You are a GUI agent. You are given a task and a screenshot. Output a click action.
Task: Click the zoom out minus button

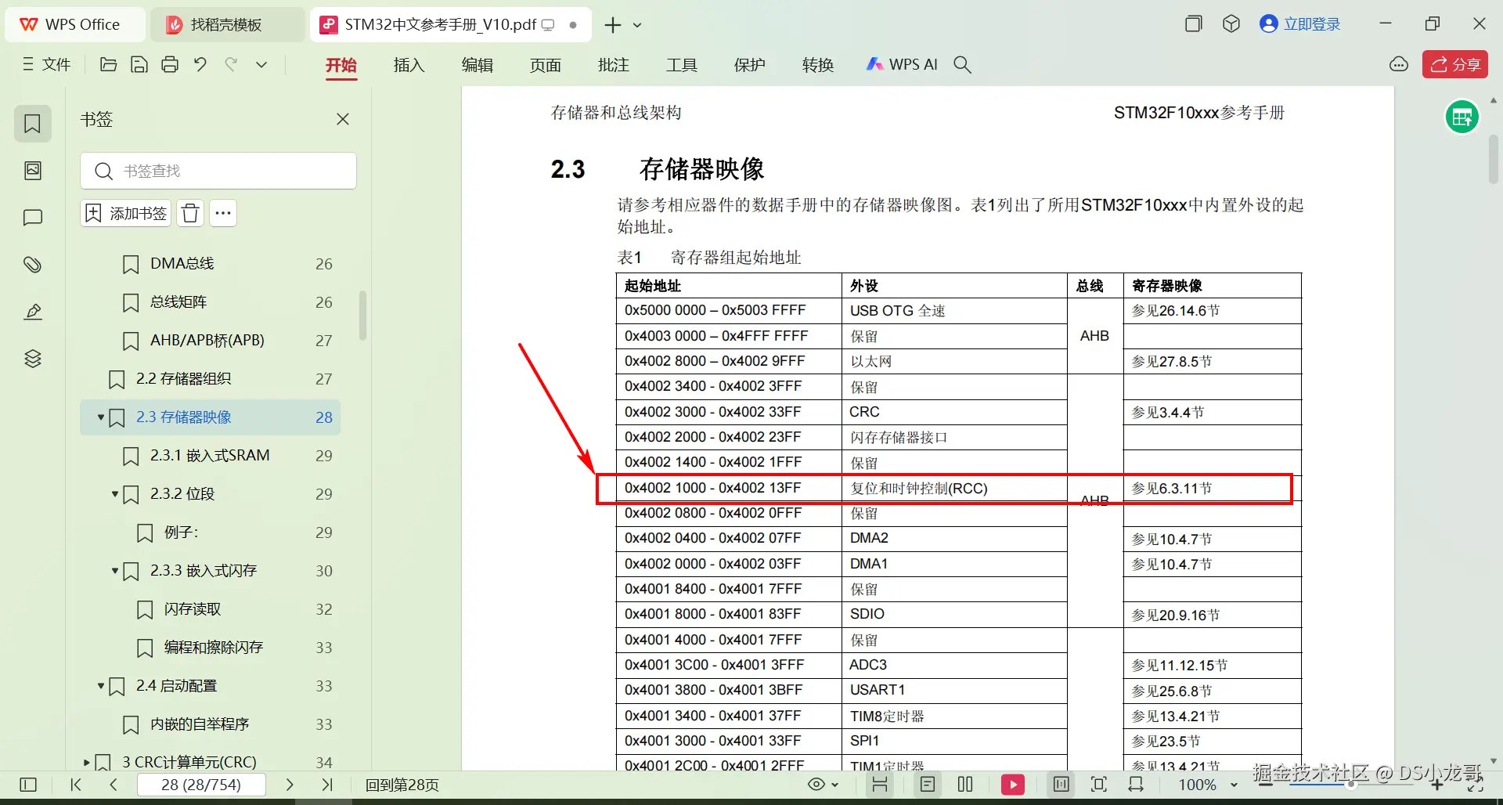[1266, 785]
